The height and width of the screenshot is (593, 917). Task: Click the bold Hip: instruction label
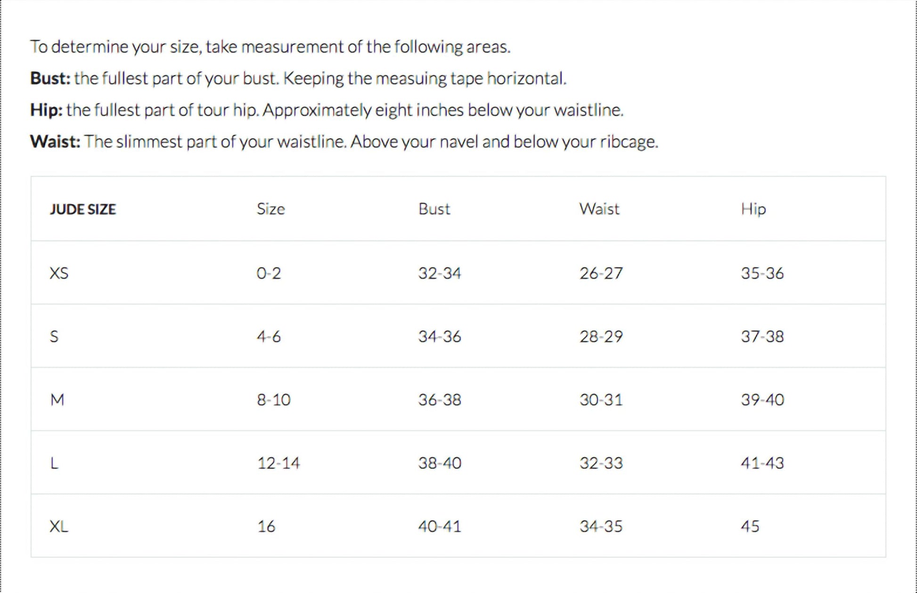[46, 110]
